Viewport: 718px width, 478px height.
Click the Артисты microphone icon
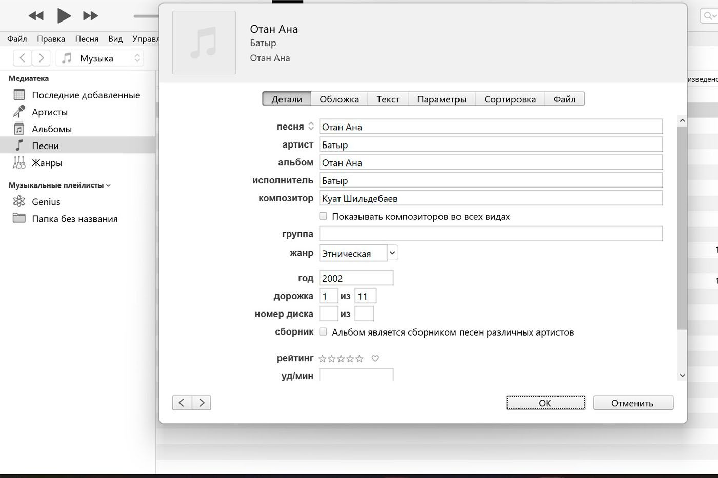19,111
